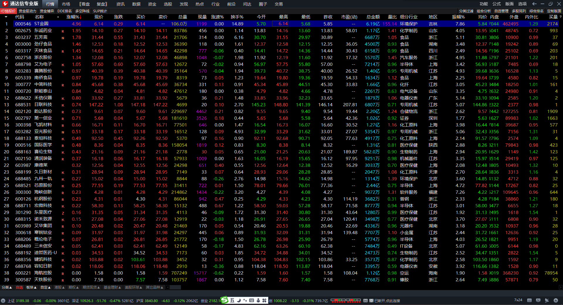
Task: Click the help question mark beside 买量
Action: (560, 17)
